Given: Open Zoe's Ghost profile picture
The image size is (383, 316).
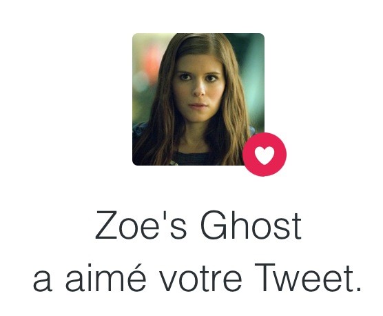Looking at the screenshot, I should click(x=198, y=99).
